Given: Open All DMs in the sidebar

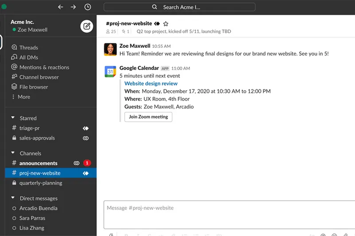Looking at the screenshot, I should (x=28, y=58).
